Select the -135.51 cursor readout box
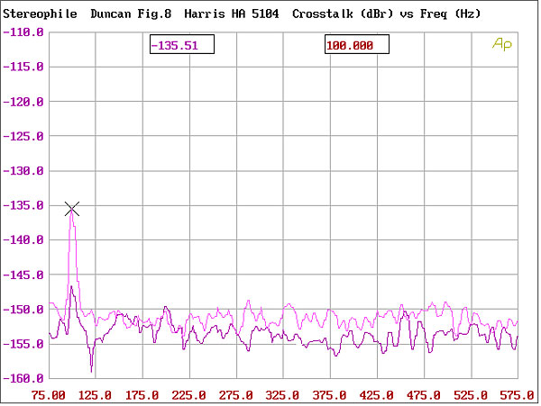 coord(181,45)
